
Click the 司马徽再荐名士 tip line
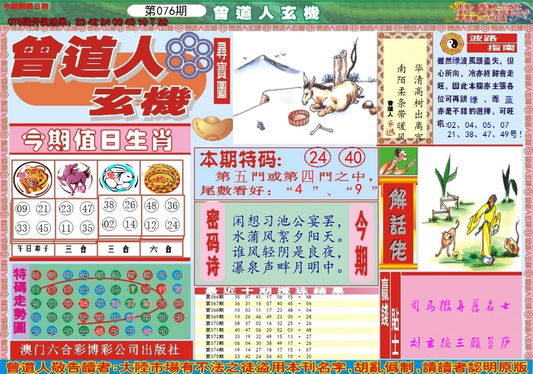tap(461, 306)
